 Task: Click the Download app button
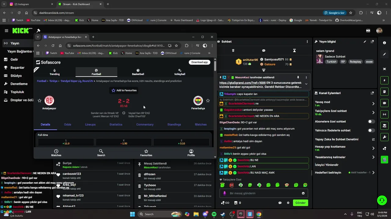pyautogui.click(x=199, y=62)
